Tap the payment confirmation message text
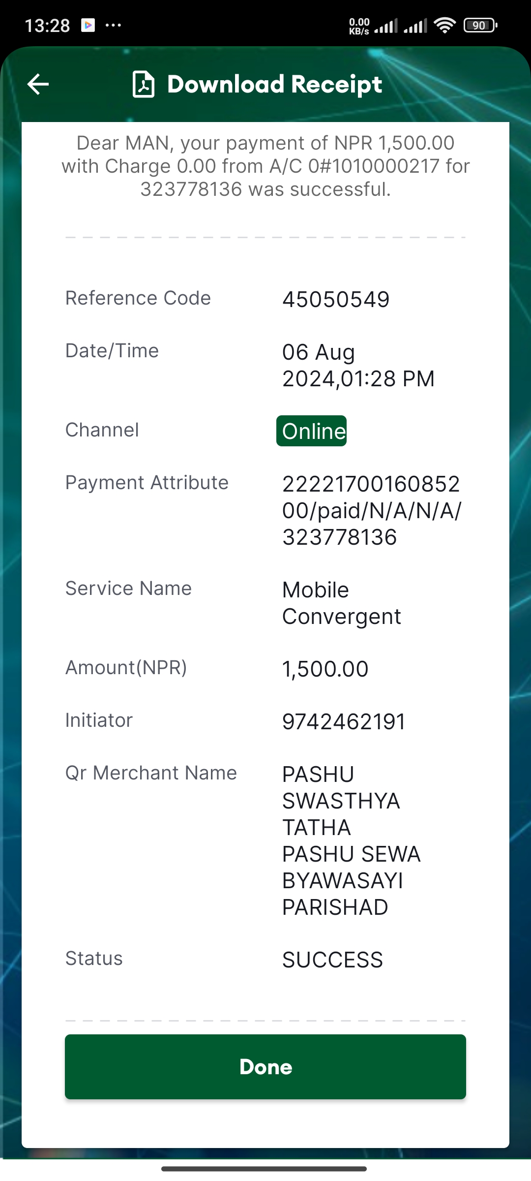 coord(265,166)
